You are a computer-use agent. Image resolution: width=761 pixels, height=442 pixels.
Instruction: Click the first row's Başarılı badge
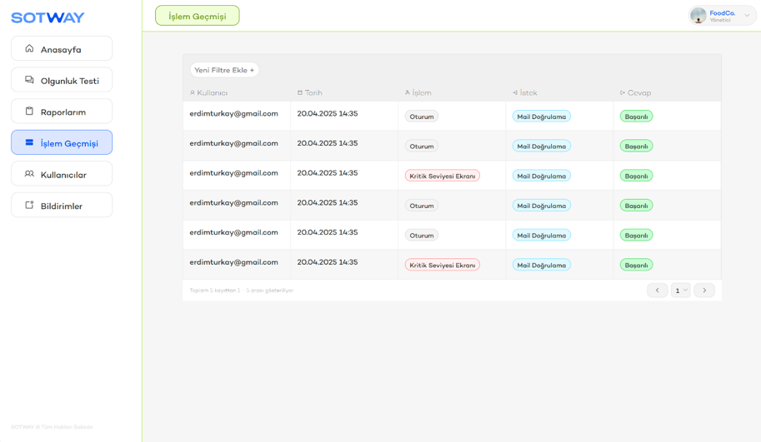[636, 117]
